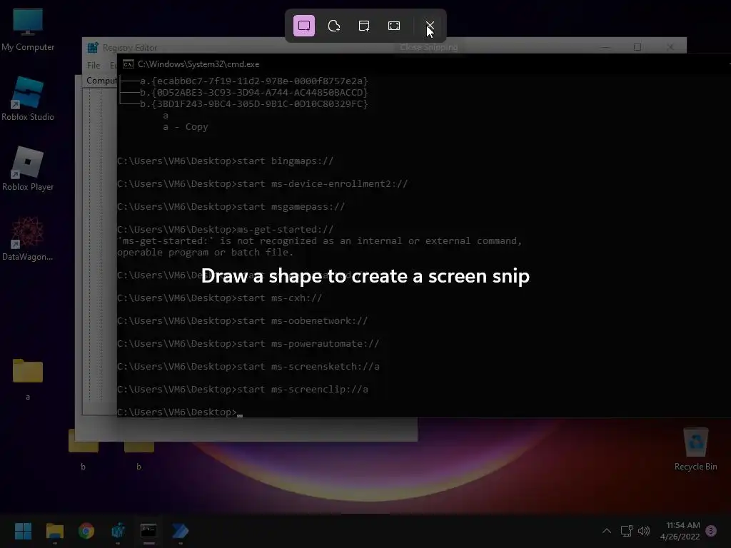This screenshot has height=548, width=731.
Task: Click 'start msgamepass://' command line
Action: [x=231, y=206]
